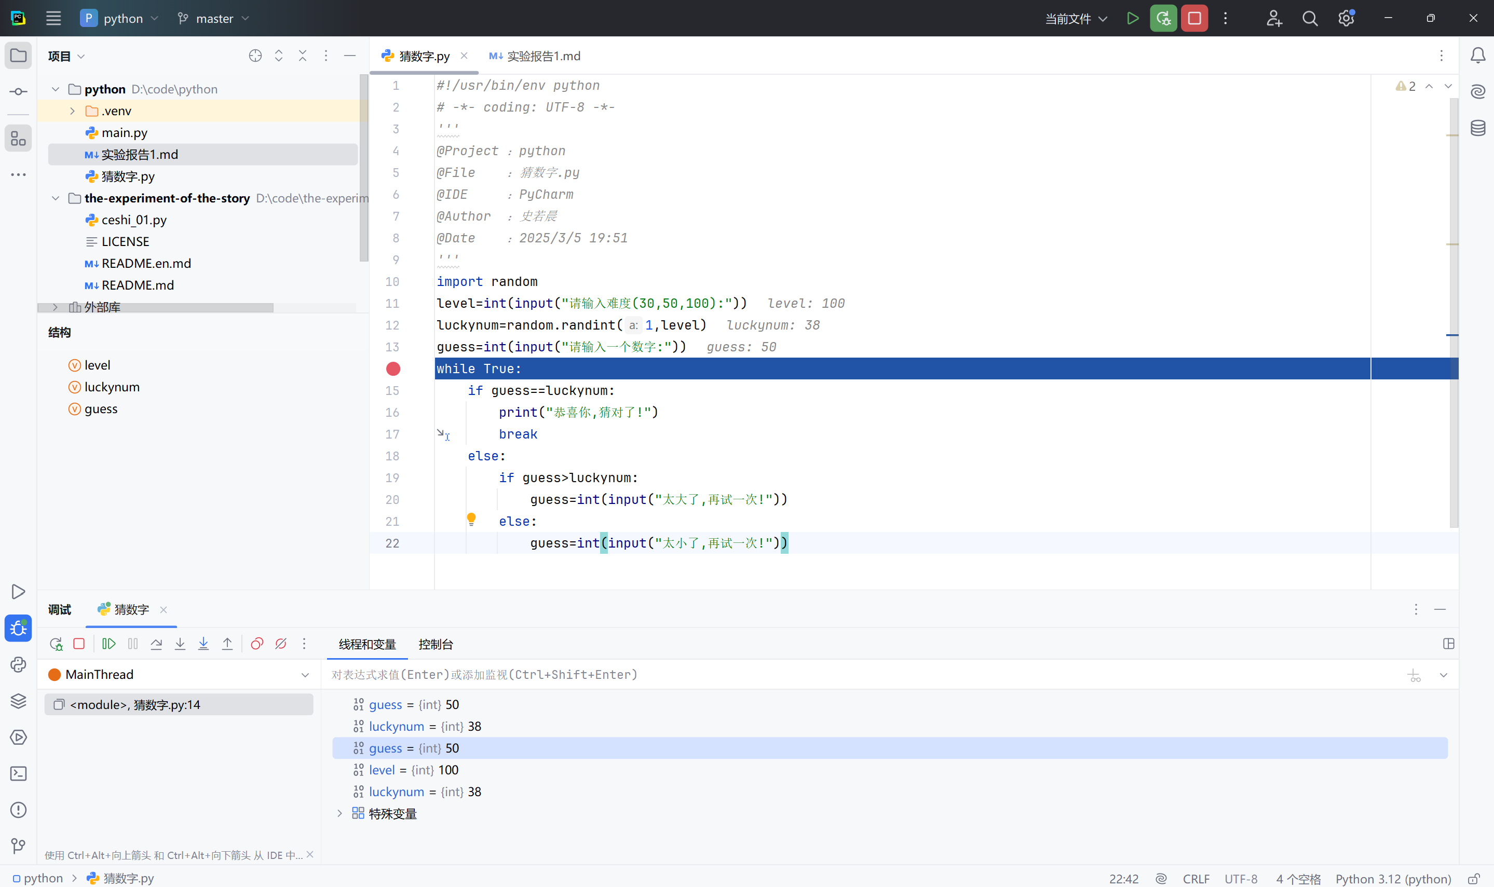Viewport: 1494px width, 887px height.
Task: Expand the 特殊变量 variables group
Action: [x=339, y=813]
